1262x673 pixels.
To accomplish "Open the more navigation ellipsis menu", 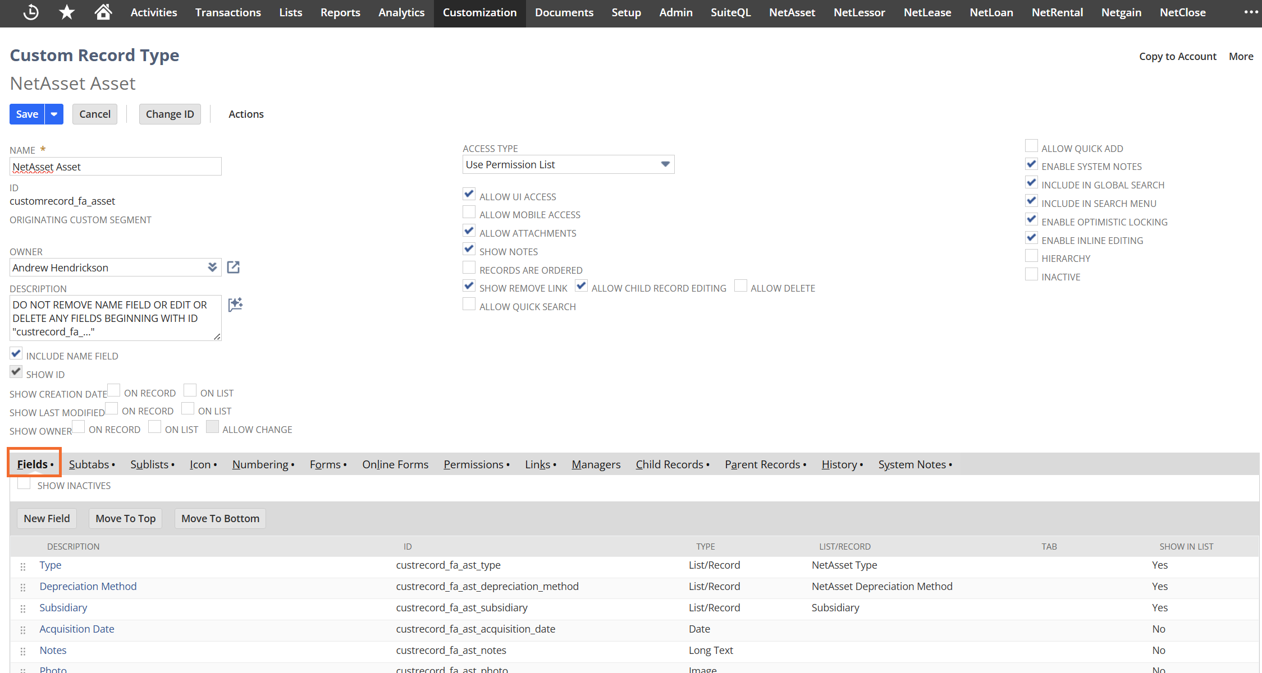I will pyautogui.click(x=1251, y=12).
